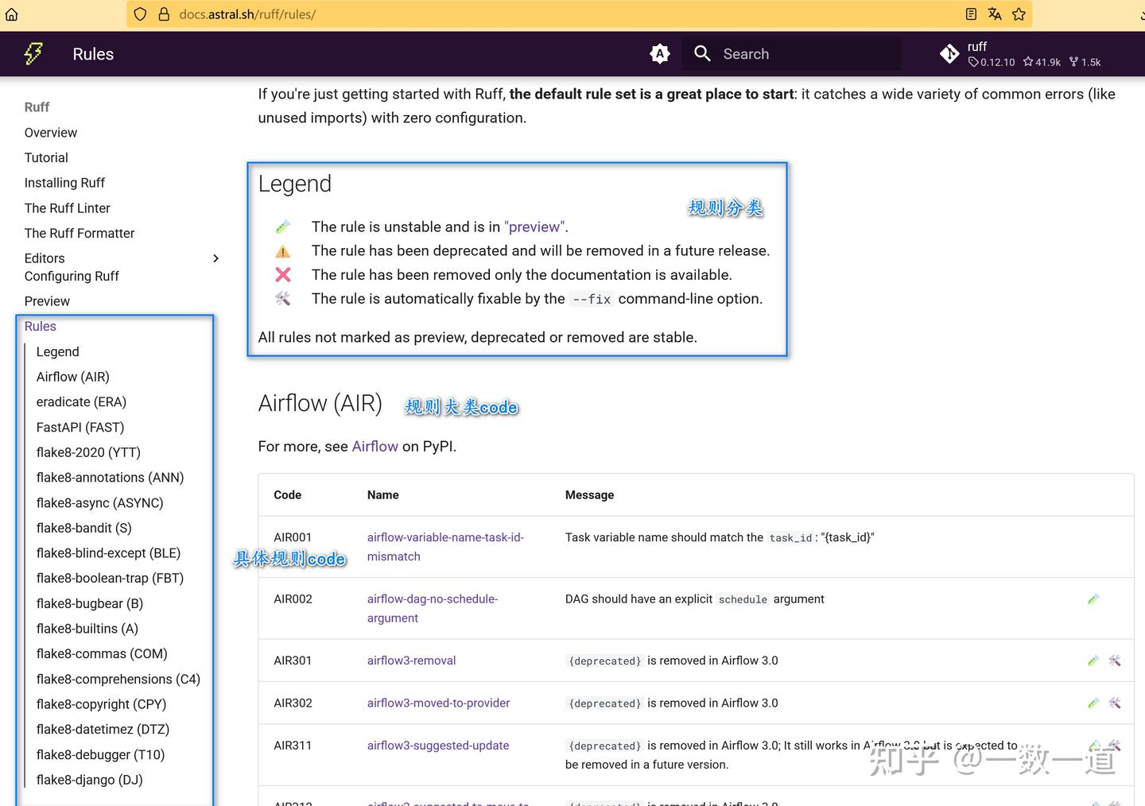
Task: Click the browser home icon
Action: [x=12, y=14]
